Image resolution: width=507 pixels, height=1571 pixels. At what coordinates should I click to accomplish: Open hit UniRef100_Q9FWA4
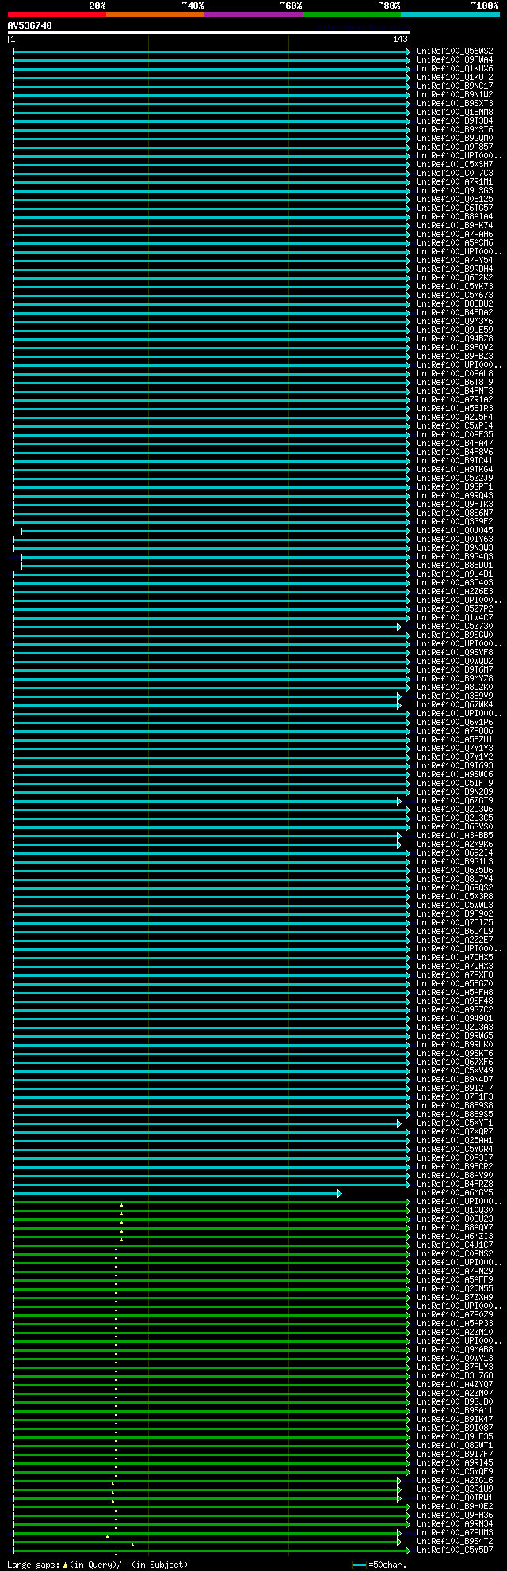pos(455,60)
